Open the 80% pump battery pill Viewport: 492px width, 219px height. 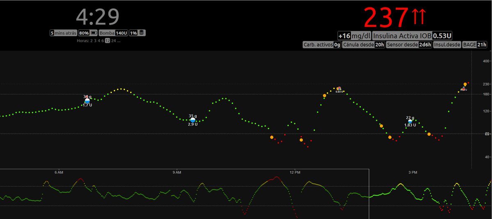coord(88,33)
